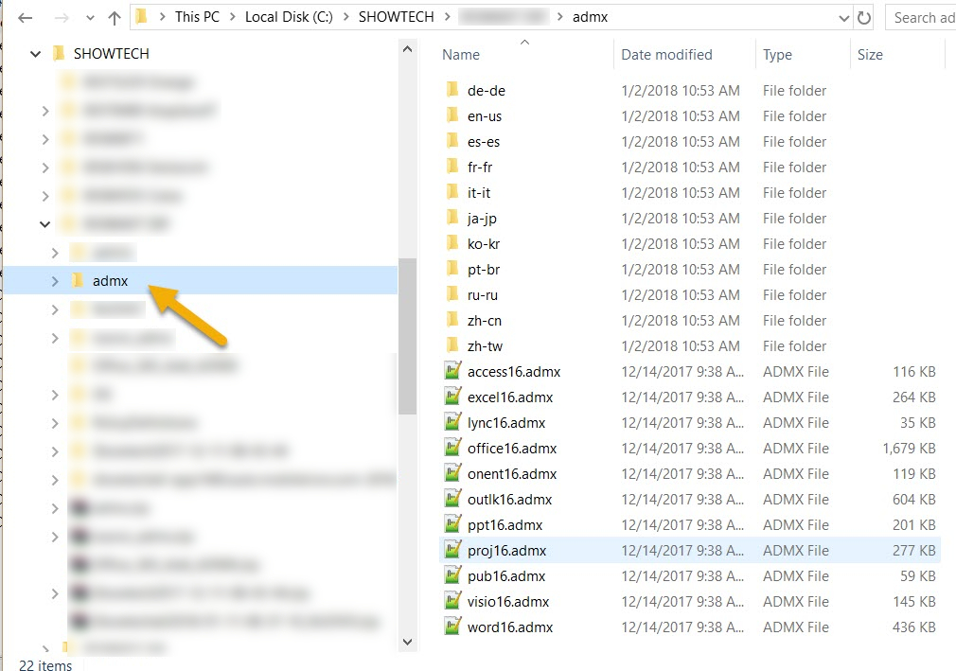The height and width of the screenshot is (671, 956).
Task: Click This PC in the breadcrumb path
Action: [x=197, y=16]
